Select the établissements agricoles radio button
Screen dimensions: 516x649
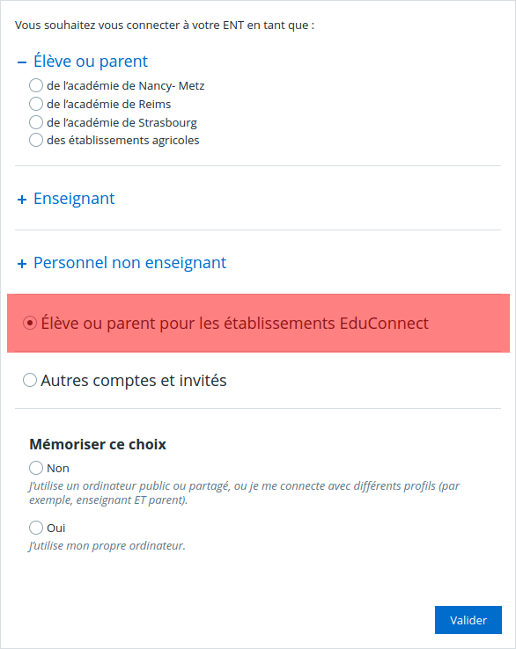(x=36, y=140)
